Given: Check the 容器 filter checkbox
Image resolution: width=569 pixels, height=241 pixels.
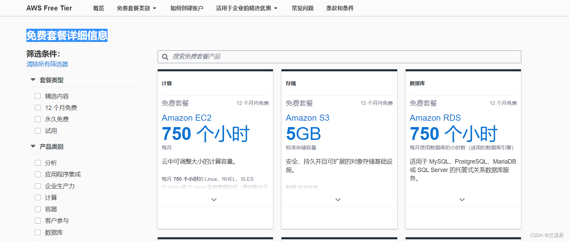Looking at the screenshot, I should 38,209.
